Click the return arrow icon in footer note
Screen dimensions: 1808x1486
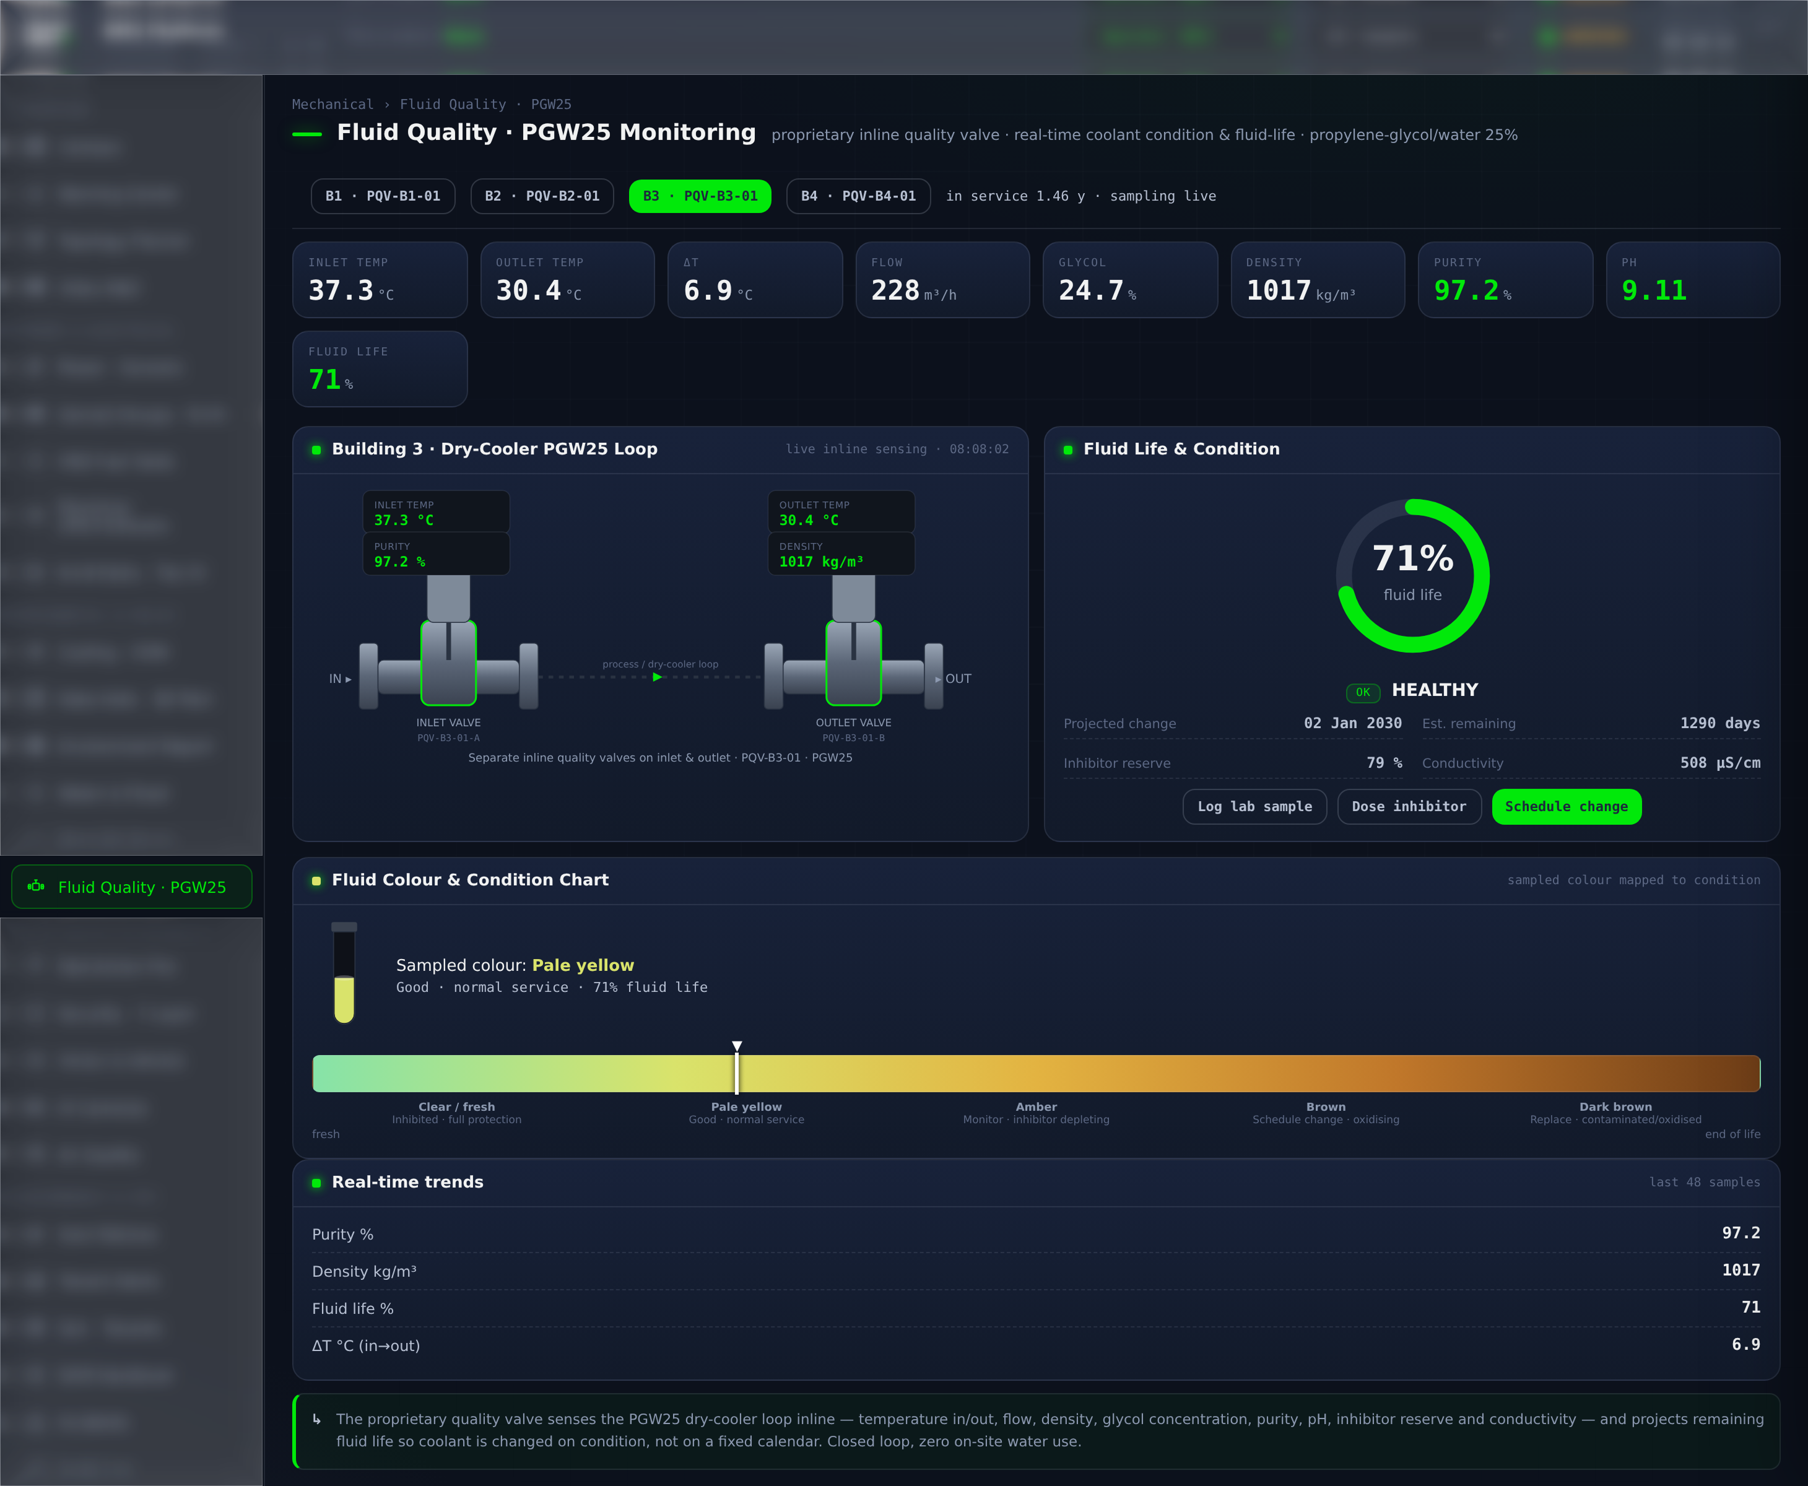pyautogui.click(x=317, y=1419)
